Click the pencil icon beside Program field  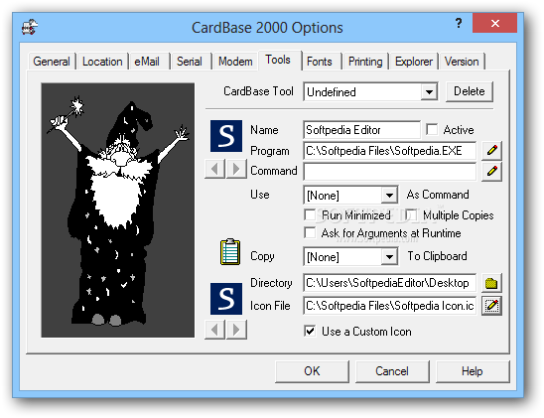pyautogui.click(x=491, y=151)
